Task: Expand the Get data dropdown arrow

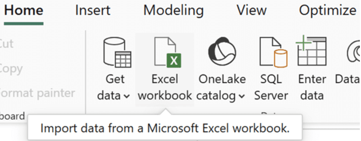Action: tap(127, 96)
